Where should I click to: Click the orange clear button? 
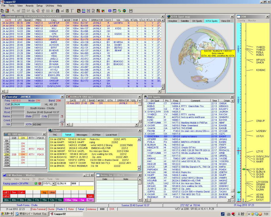click(x=52, y=192)
